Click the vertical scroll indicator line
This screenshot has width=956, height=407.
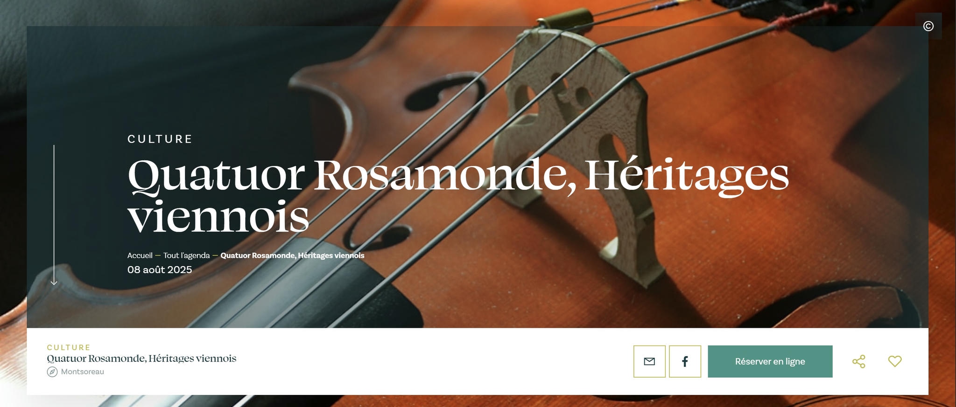[54, 212]
